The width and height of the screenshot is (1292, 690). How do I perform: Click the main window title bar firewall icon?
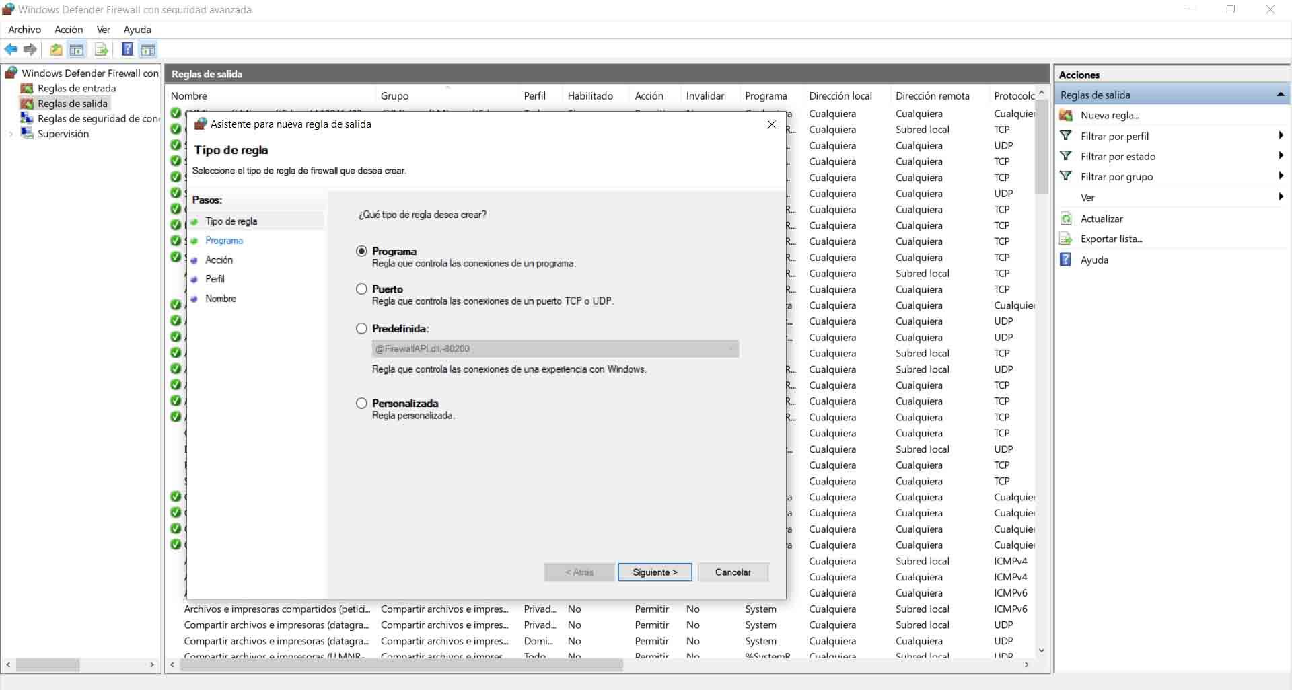9,9
